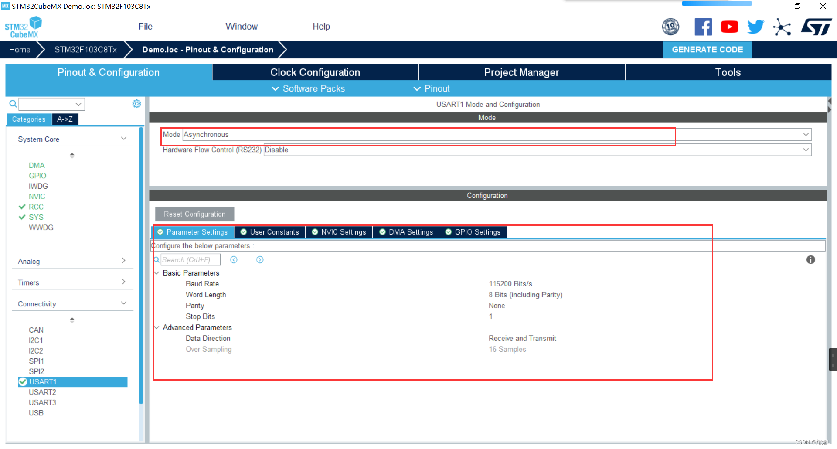The width and height of the screenshot is (837, 449).
Task: Click the Data Direction value Receive and Transmit
Action: [522, 338]
